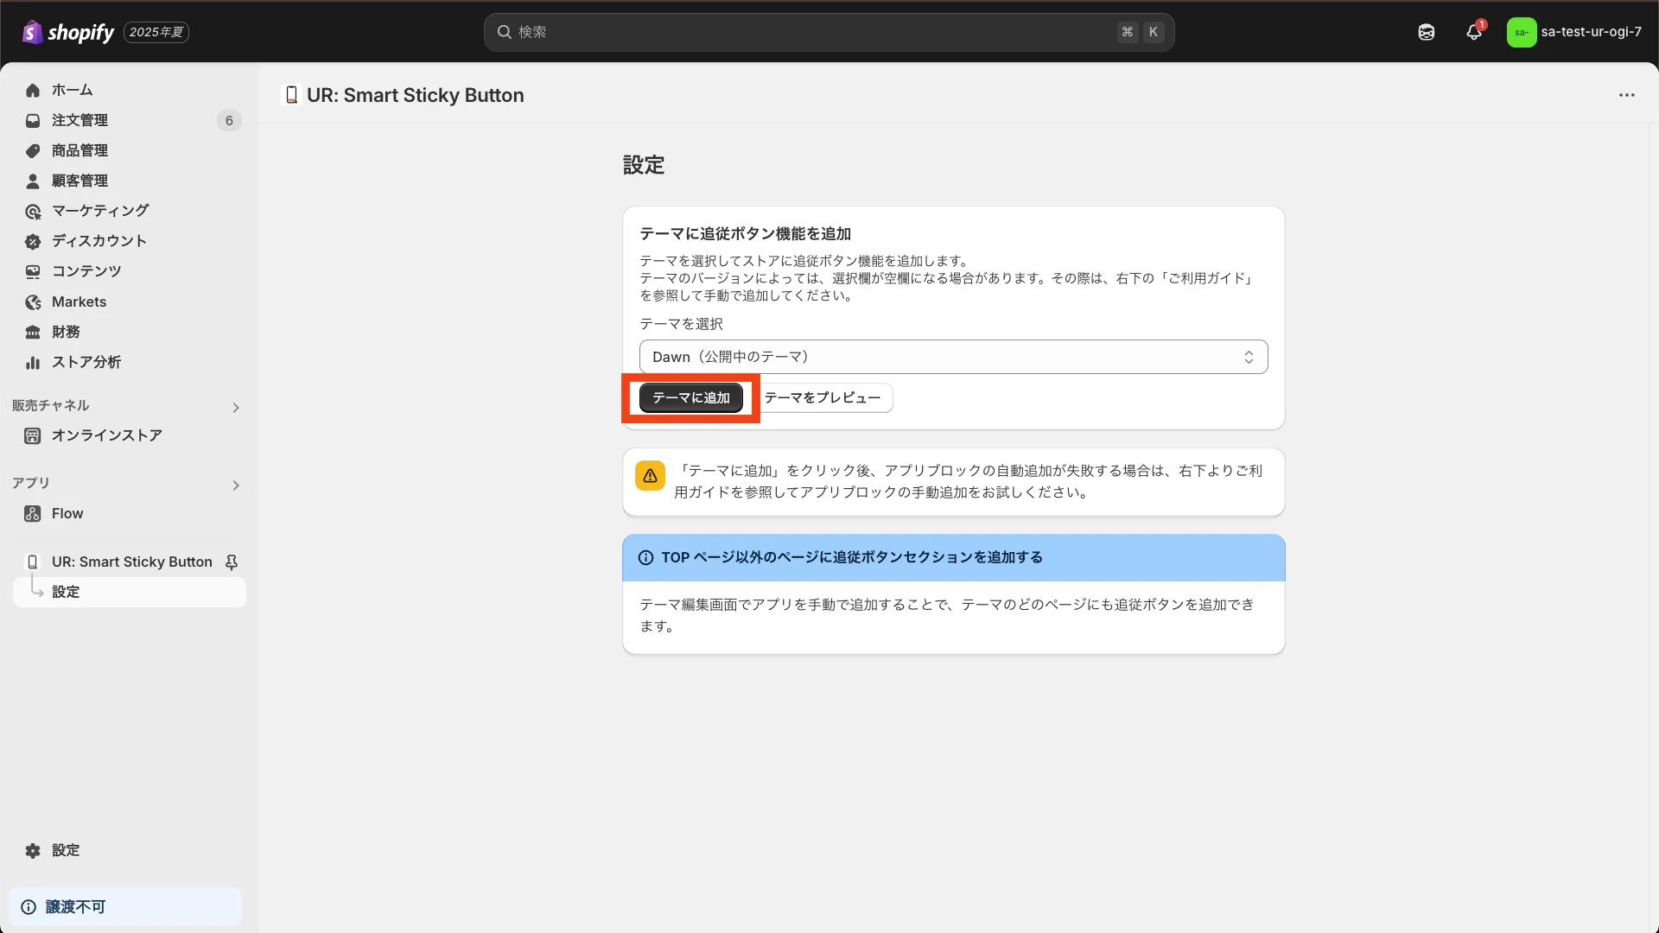This screenshot has width=1659, height=933.
Task: Click the app phone icon beside page title
Action: click(291, 95)
